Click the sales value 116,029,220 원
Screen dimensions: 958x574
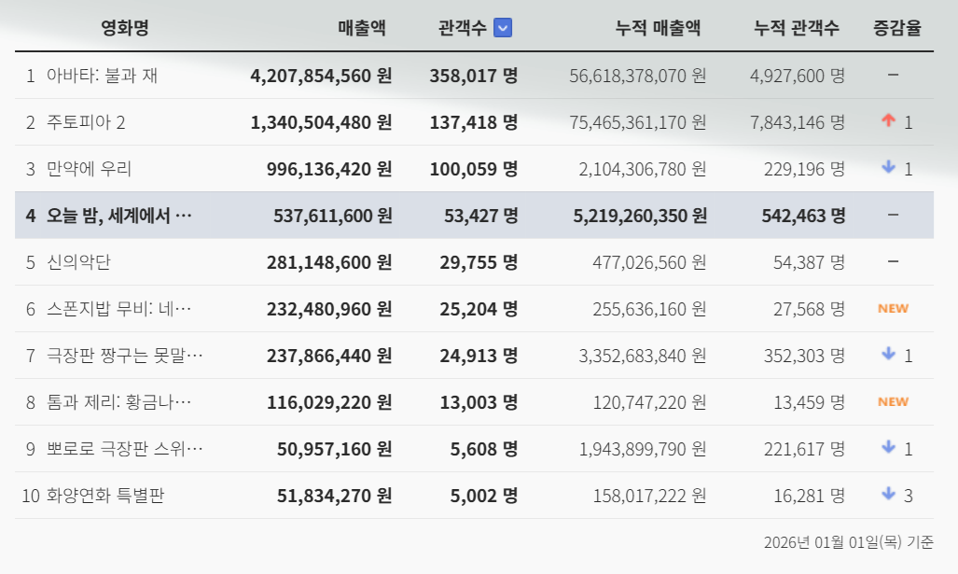point(329,402)
